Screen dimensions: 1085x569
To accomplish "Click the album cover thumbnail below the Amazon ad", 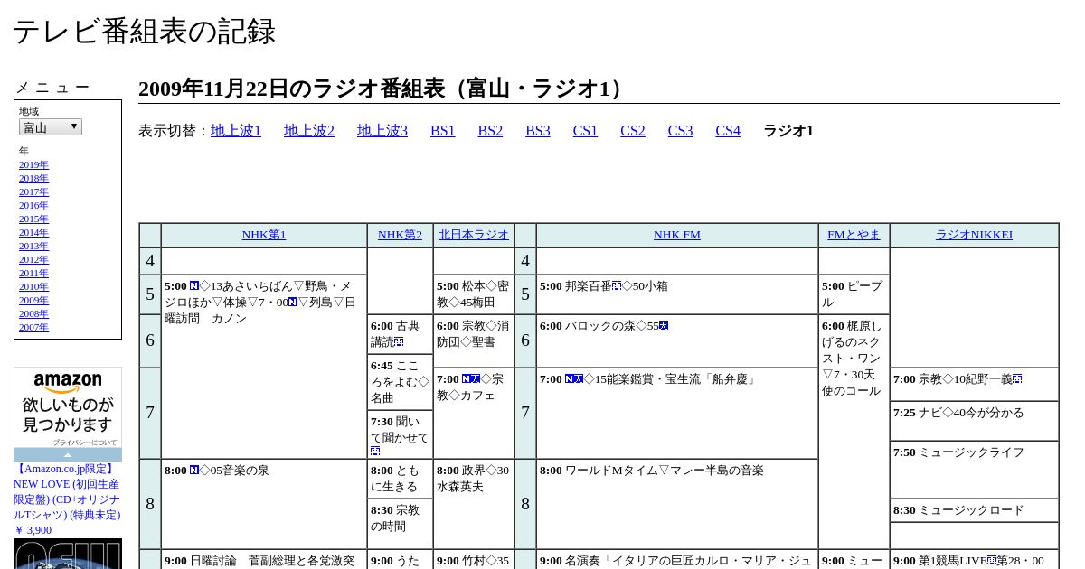I will (x=68, y=554).
